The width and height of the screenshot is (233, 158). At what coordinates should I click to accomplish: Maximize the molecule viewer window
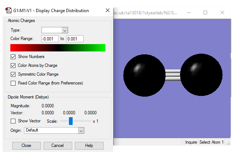click(205, 13)
